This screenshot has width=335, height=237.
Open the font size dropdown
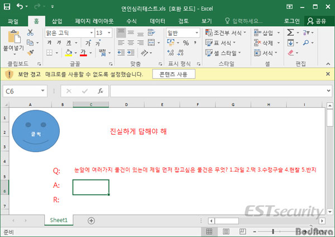pos(109,33)
